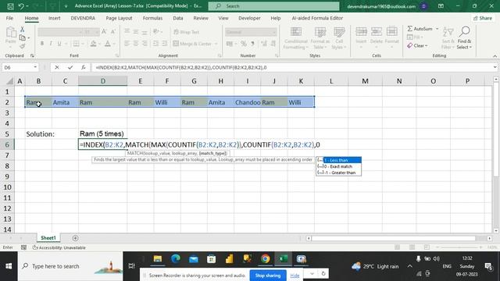Open Find & Select magnifier icon
The height and width of the screenshot is (281, 500).
(x=465, y=31)
